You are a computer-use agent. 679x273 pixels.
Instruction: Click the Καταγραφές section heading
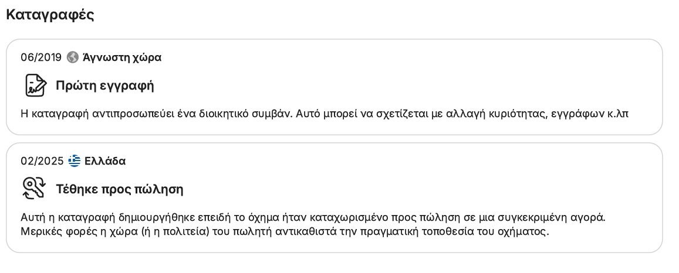[50, 15]
